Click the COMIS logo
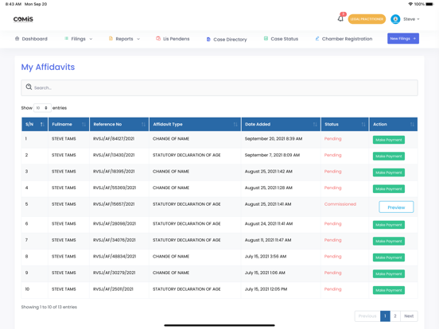Viewport: 439px width, 329px height. coord(23,19)
